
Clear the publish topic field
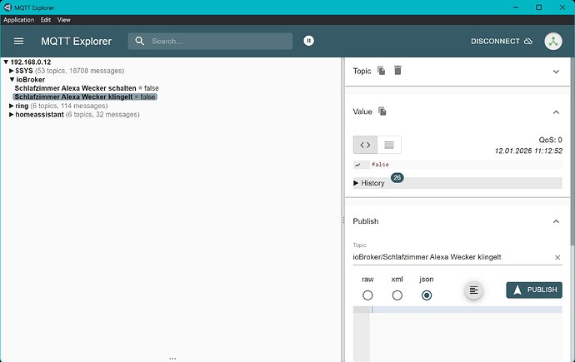click(x=557, y=257)
